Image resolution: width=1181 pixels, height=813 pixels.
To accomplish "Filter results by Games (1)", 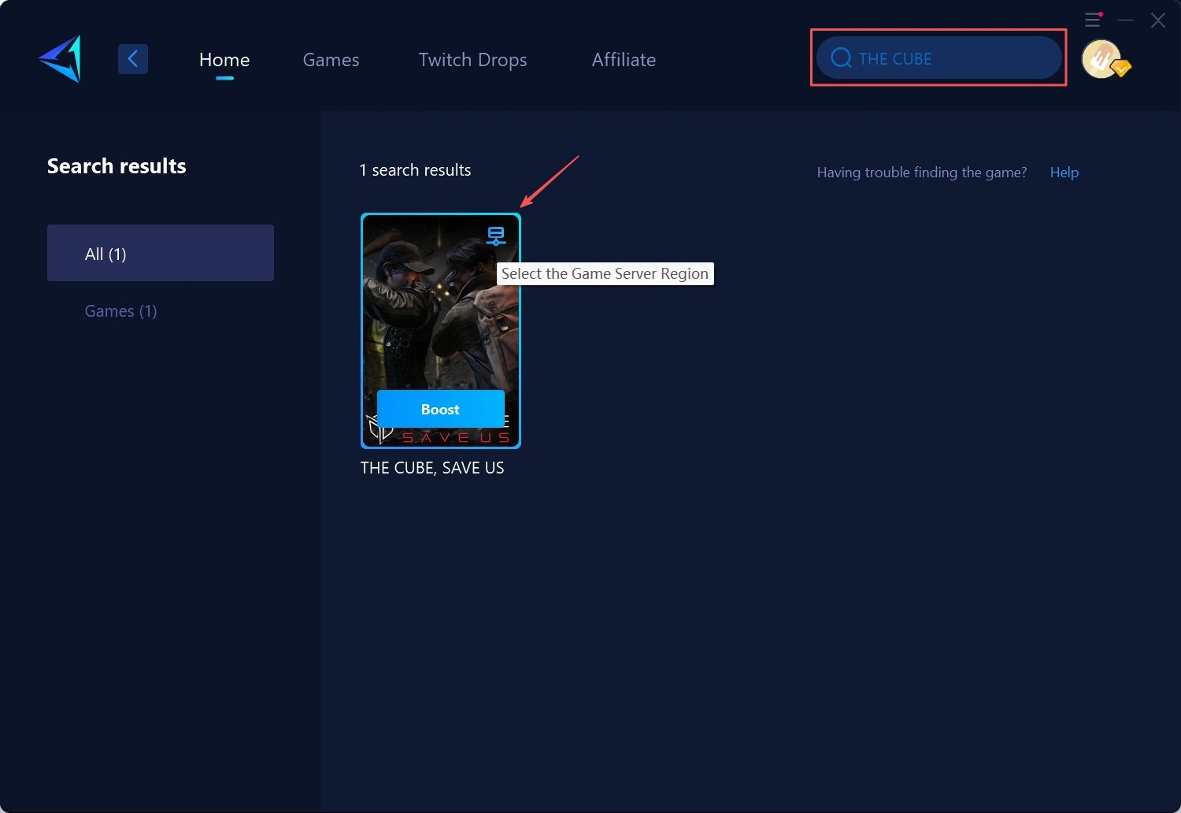I will pos(120,311).
